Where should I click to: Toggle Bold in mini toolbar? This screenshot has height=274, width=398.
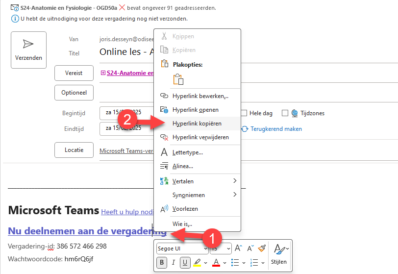pos(162,263)
